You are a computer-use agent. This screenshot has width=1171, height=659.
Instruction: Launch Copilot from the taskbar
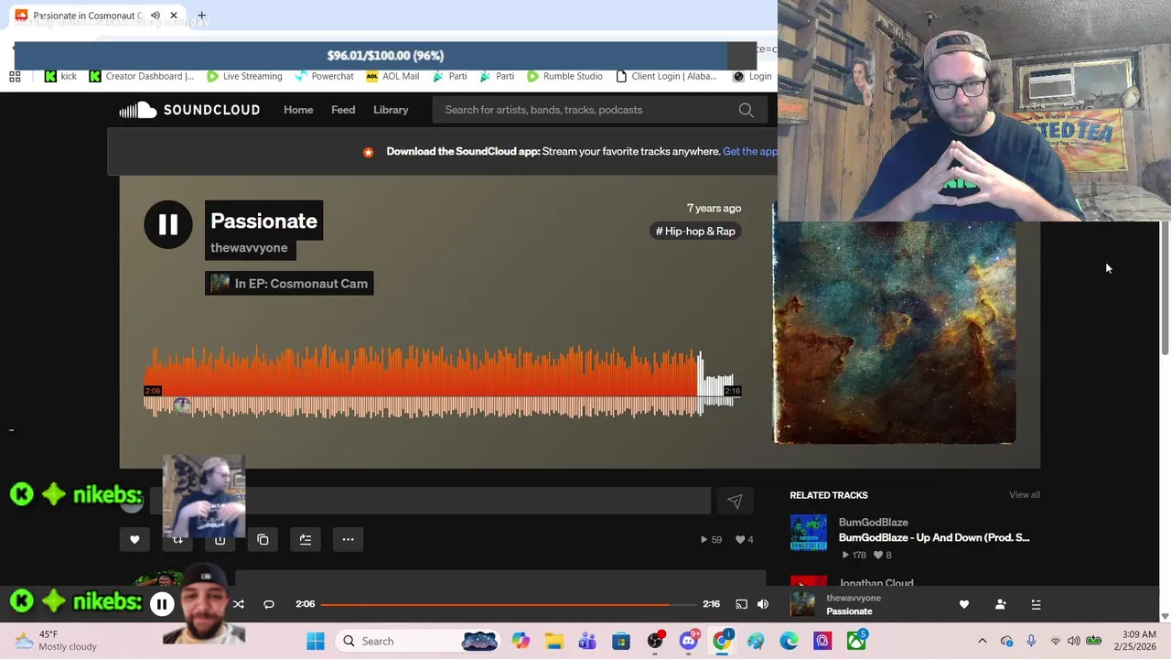(x=521, y=641)
